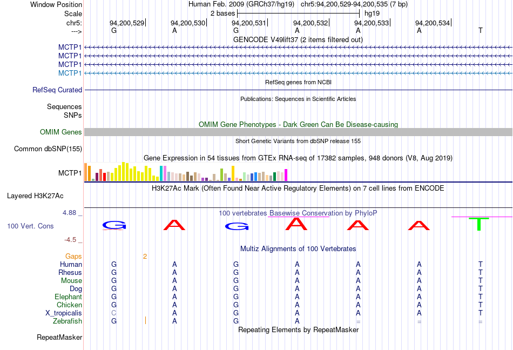The image size is (513, 350).
Task: Click the magenta last bar in the GTEx chart
Action: coord(286,175)
